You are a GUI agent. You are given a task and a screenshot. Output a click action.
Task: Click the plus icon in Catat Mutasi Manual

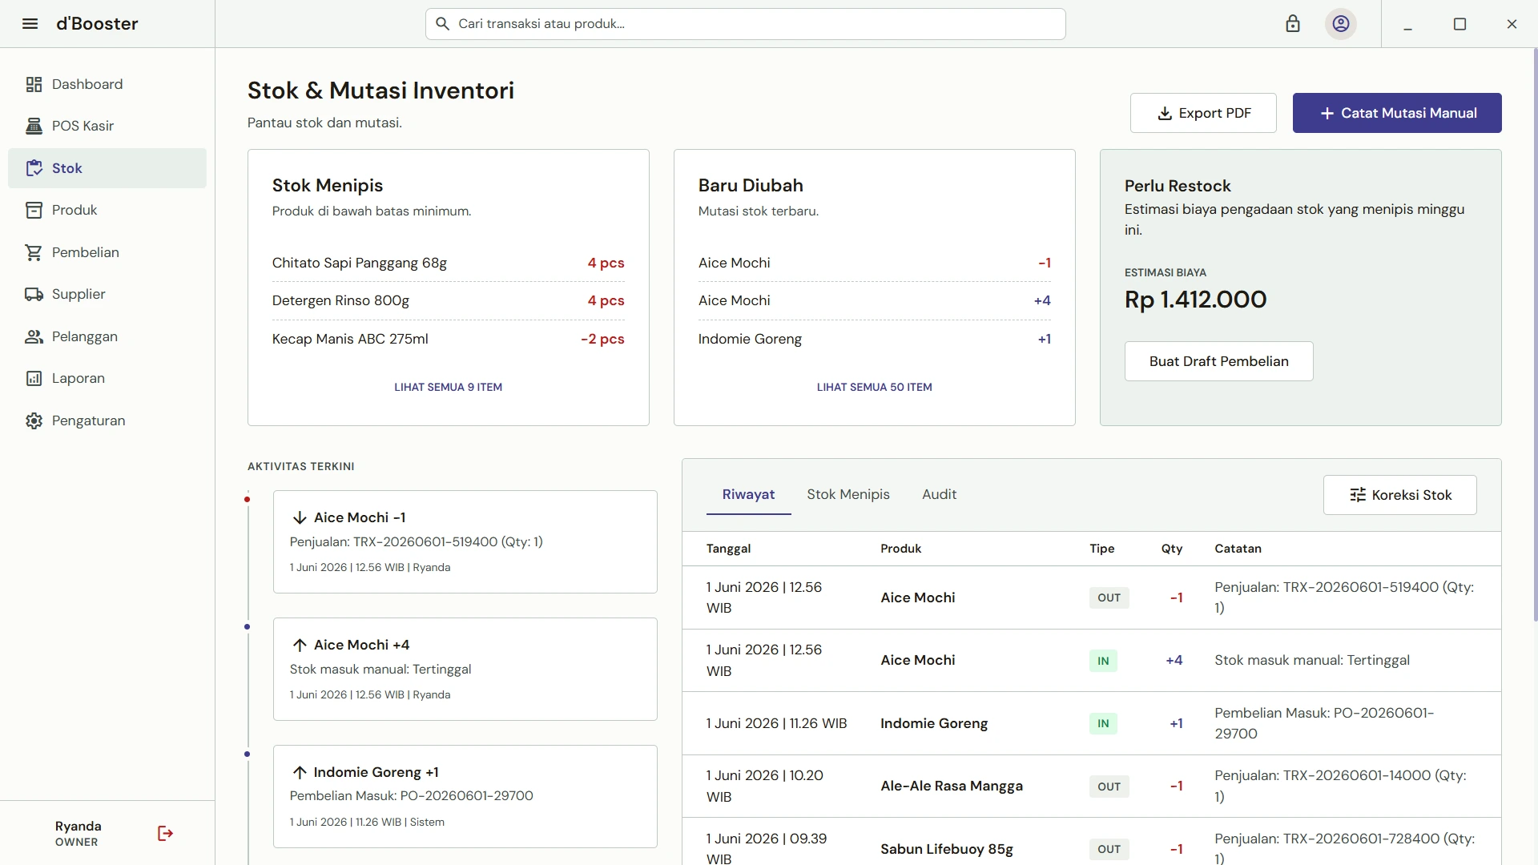tap(1327, 114)
